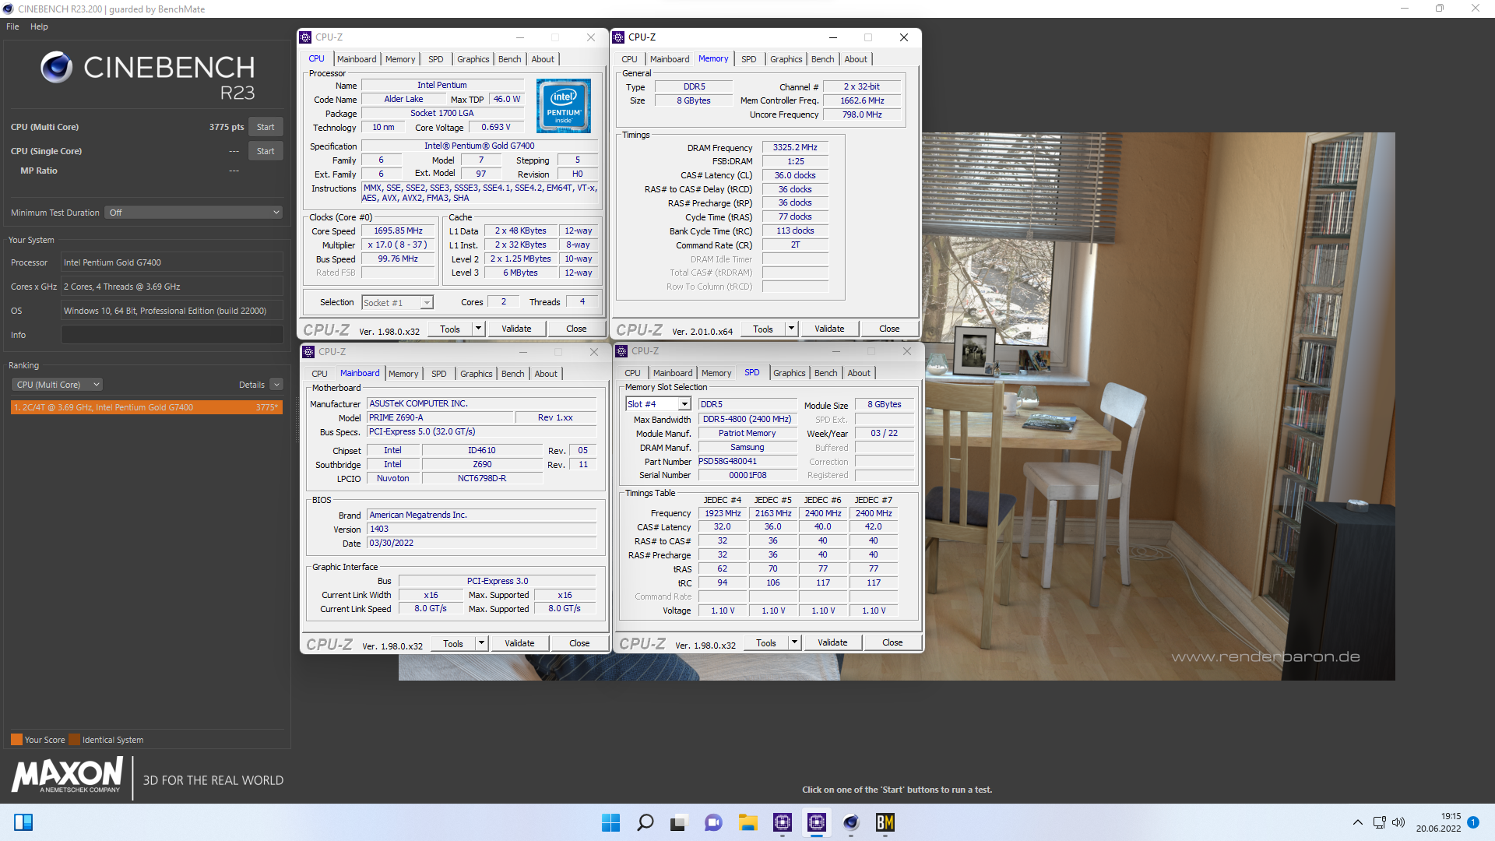Image resolution: width=1495 pixels, height=841 pixels.
Task: Open Minimum Test Duration dropdown
Action: [193, 213]
